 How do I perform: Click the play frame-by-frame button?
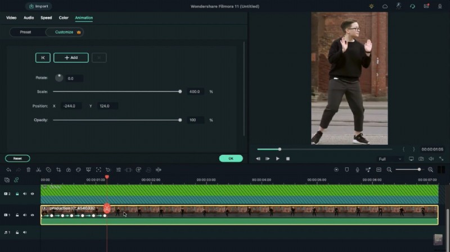[x=268, y=159]
